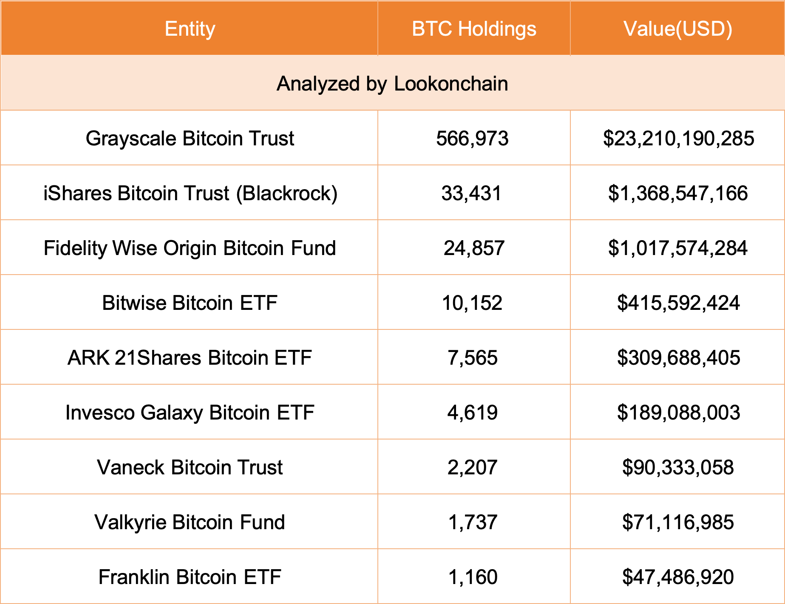Click the 10,152 BTC holdings cell

472,303
